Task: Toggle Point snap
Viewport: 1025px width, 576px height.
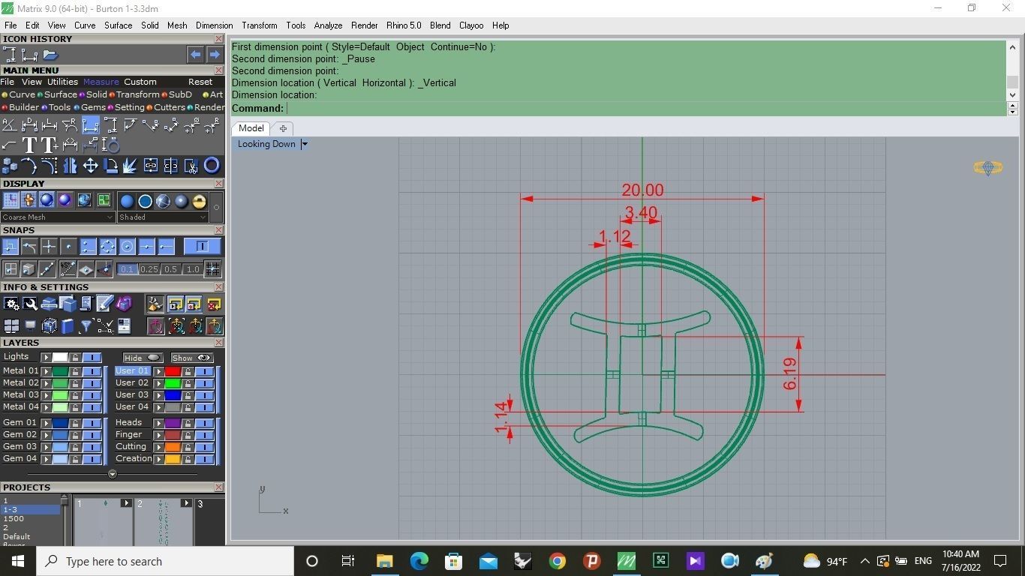Action: point(68,247)
